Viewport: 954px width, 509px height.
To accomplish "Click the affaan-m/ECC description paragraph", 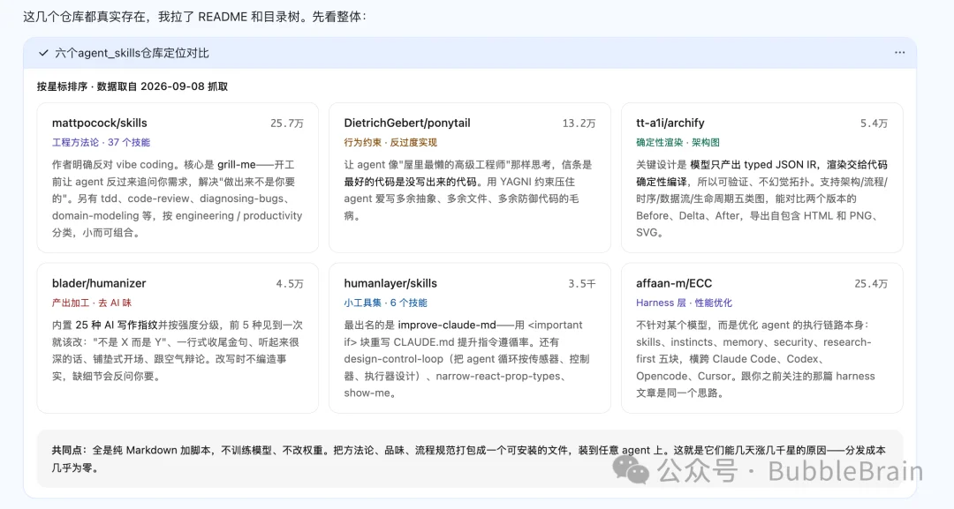I will point(755,359).
